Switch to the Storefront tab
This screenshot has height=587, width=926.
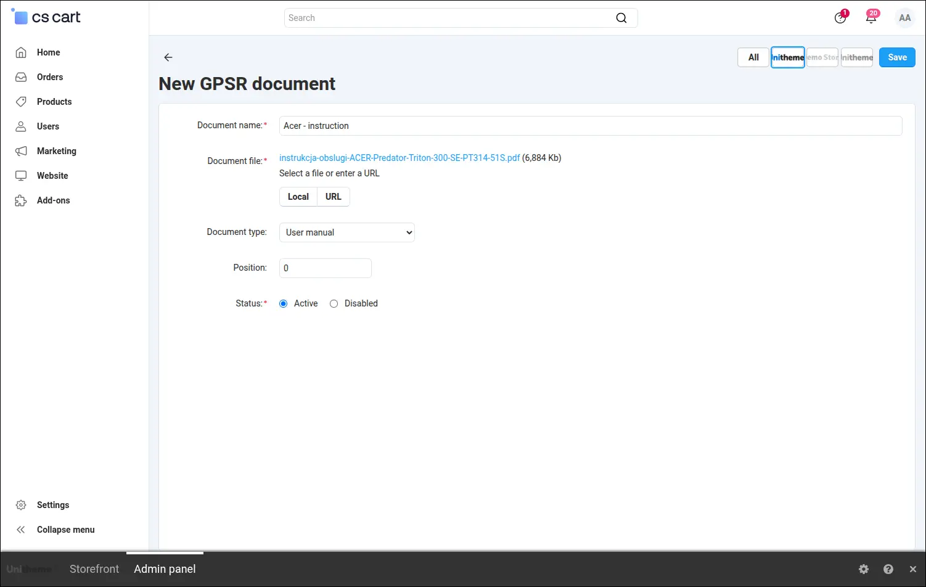coord(94,569)
